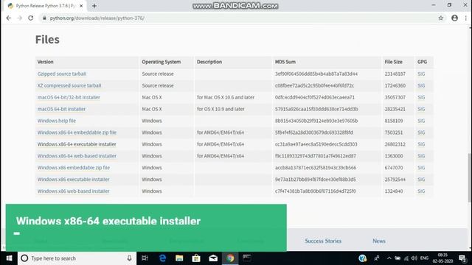The width and height of the screenshot is (472, 265).
Task: Open the Action Center notifications
Action: pyautogui.click(x=462, y=258)
